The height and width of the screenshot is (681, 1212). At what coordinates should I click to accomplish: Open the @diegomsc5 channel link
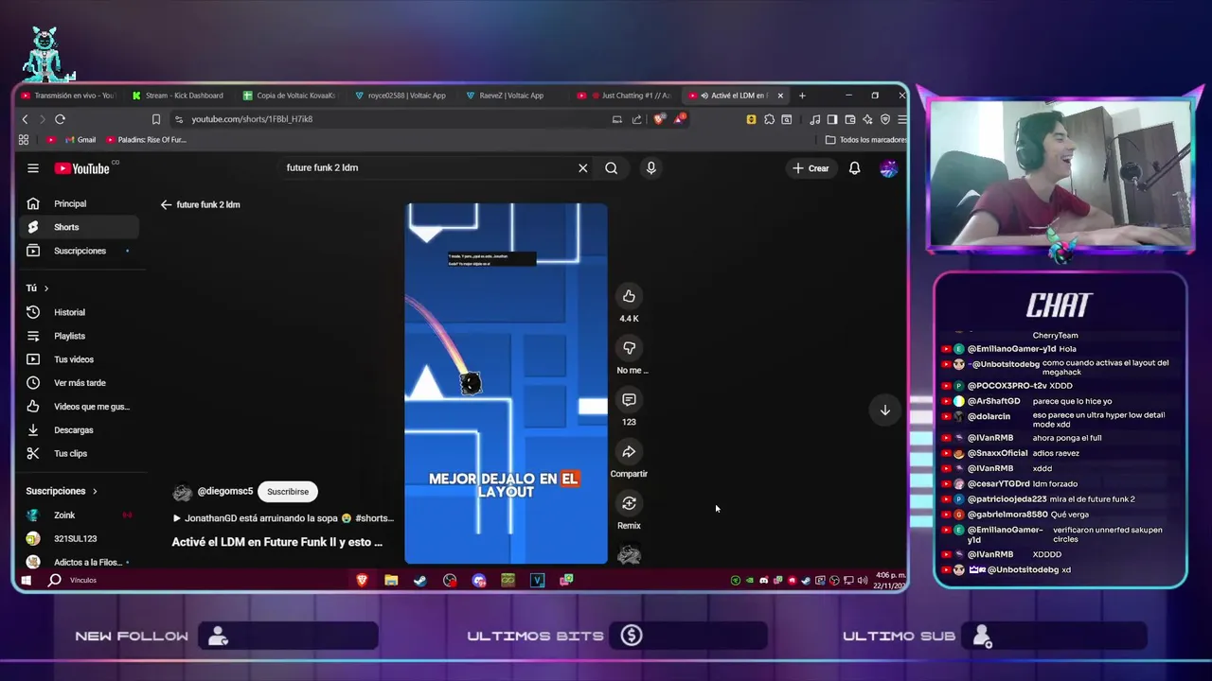(225, 492)
